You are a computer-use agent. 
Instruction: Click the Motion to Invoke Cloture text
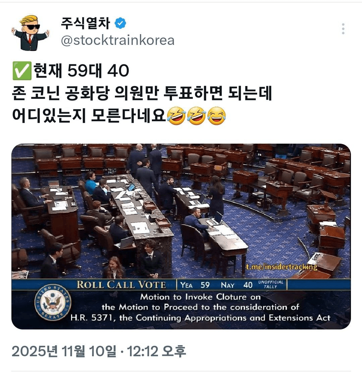click(200, 297)
